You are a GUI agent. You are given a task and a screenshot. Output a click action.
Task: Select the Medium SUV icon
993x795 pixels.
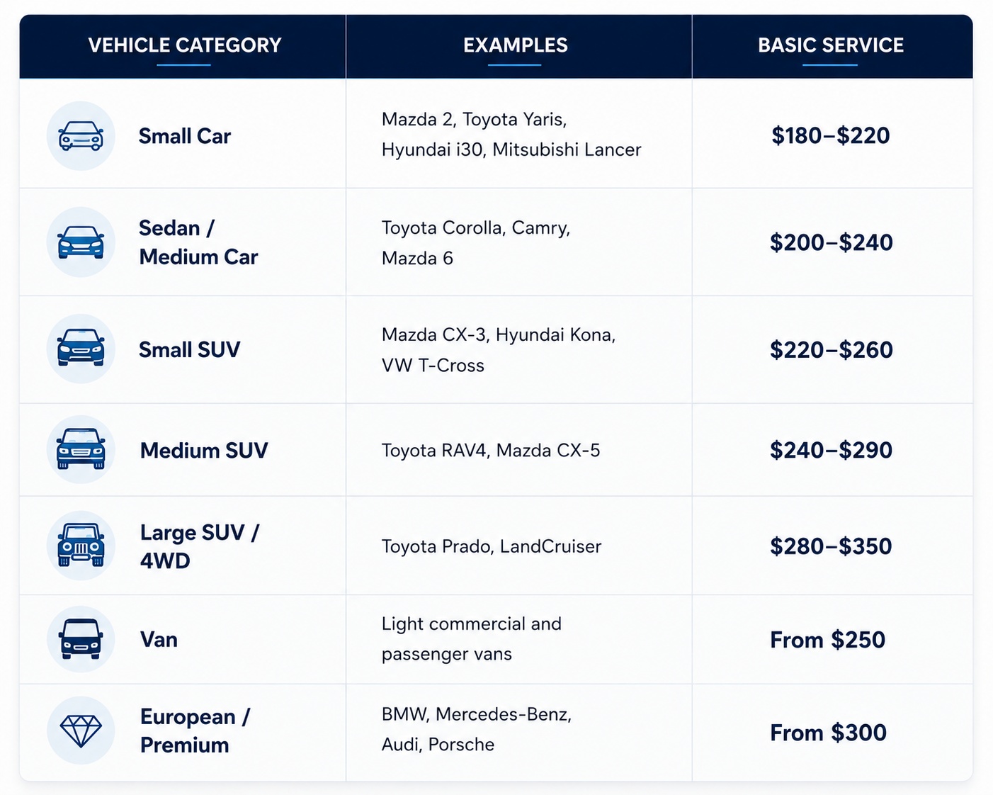tap(81, 450)
